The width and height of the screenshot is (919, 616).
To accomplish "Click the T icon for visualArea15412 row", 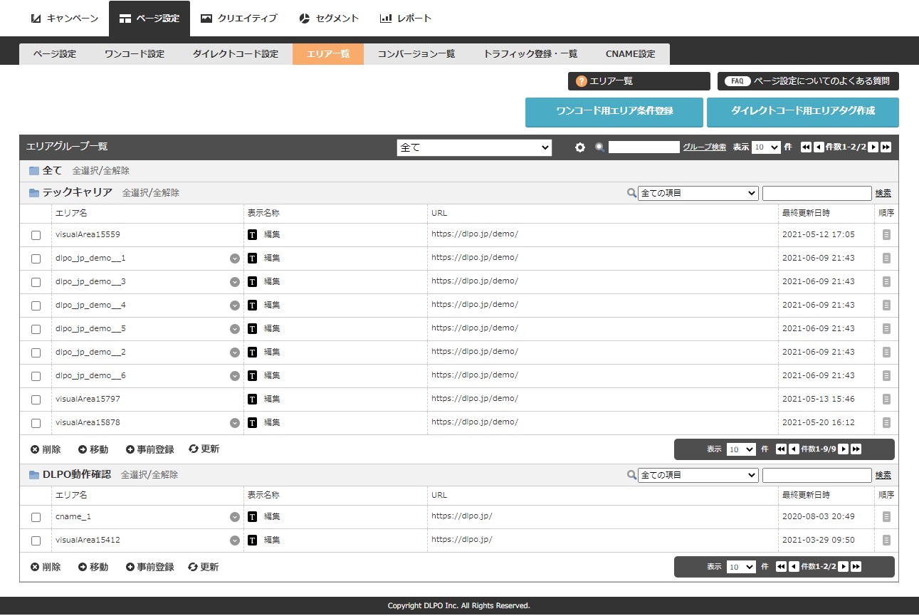I will pos(252,540).
